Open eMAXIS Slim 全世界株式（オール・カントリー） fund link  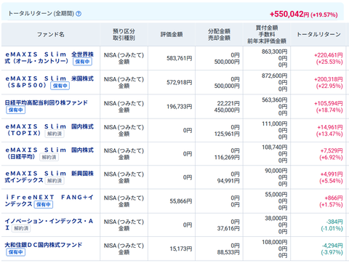pos(49,57)
